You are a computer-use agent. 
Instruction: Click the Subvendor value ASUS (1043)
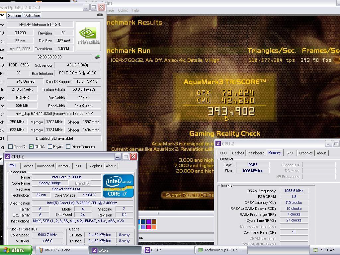tap(78, 65)
